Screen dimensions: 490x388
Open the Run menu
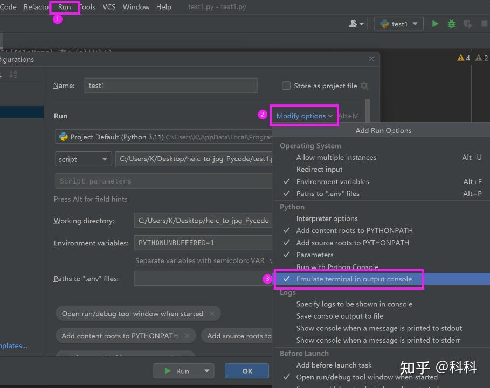point(64,7)
